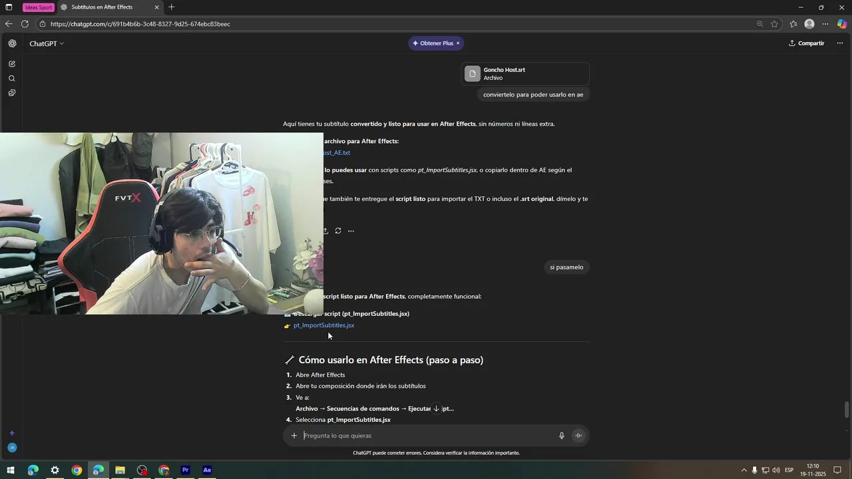Click the 'si pasamelo' message bubble
Image resolution: width=852 pixels, height=479 pixels.
click(566, 267)
